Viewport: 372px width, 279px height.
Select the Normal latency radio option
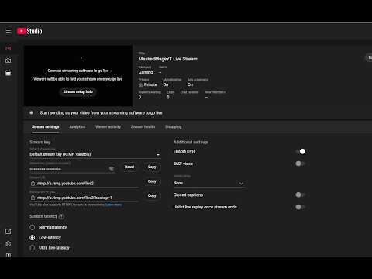pos(33,227)
